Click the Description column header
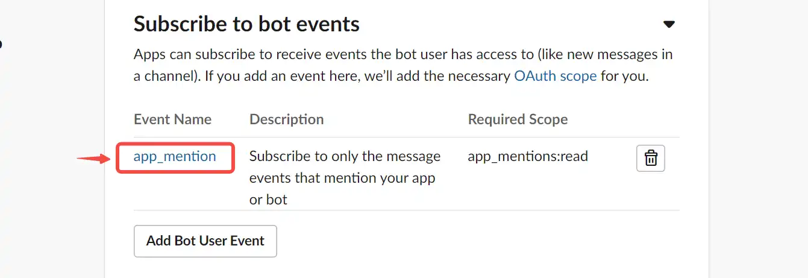The image size is (808, 278). 287,119
